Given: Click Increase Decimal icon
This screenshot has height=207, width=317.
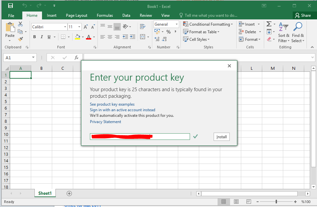Looking at the screenshot, I should [x=157, y=39].
